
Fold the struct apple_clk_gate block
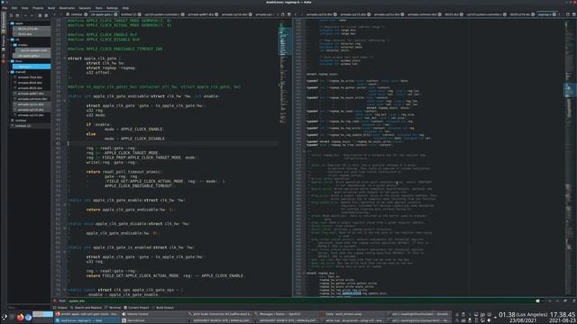point(65,58)
